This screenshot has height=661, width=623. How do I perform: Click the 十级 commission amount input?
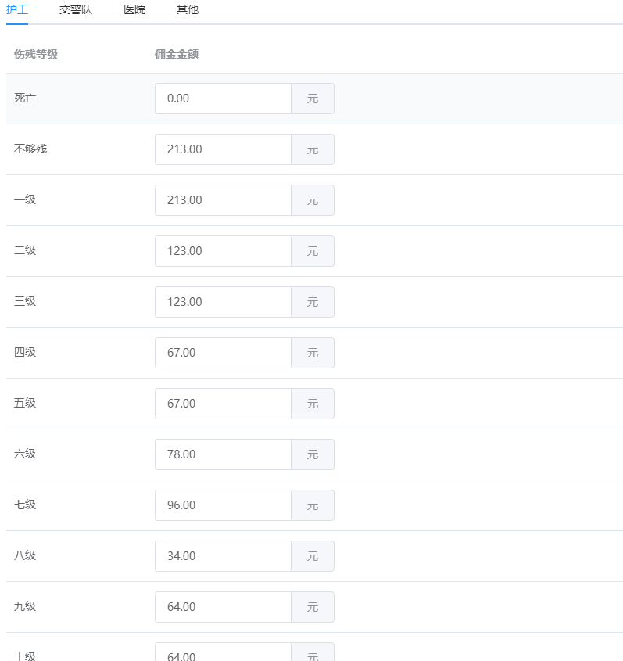click(x=224, y=652)
